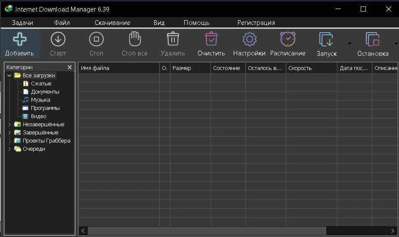Click the Описание column header

click(x=385, y=68)
